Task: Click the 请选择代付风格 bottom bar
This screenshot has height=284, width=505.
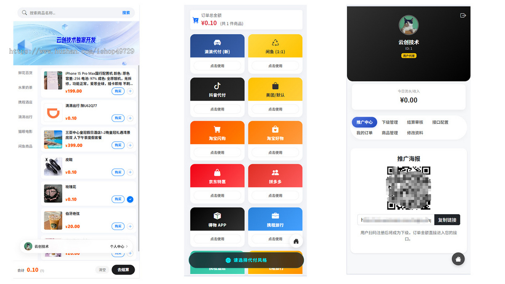Action: (x=246, y=260)
